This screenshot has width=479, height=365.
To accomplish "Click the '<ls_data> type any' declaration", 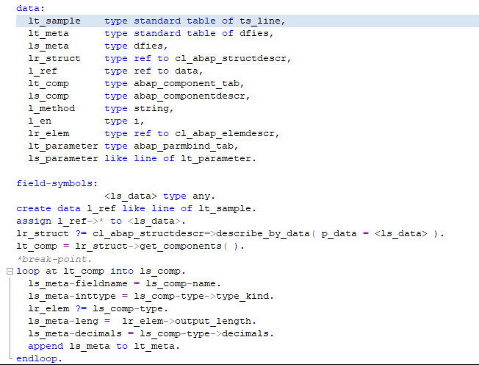I will (159, 196).
